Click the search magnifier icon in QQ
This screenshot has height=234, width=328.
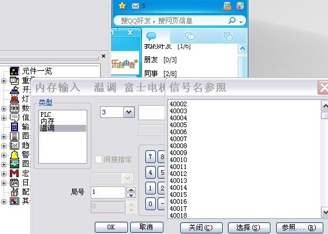pyautogui.click(x=232, y=20)
